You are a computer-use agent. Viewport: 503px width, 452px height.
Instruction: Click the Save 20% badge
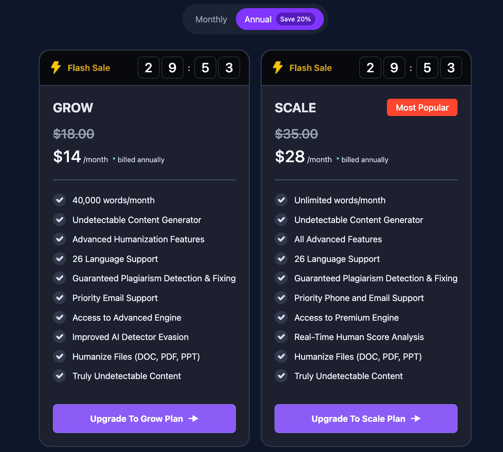coord(295,19)
